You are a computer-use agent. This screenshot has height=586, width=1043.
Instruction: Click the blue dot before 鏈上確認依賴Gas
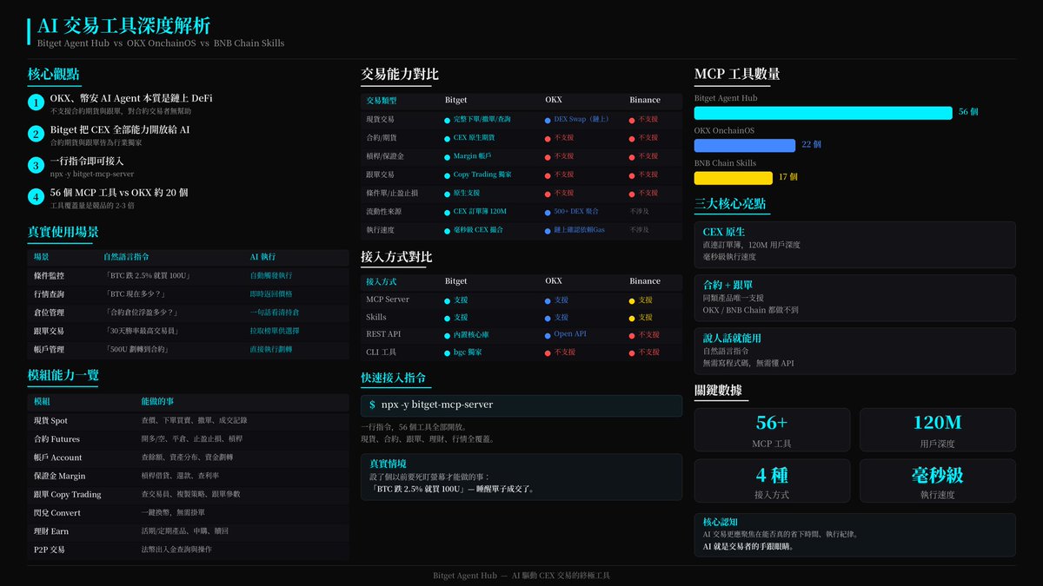pos(548,230)
